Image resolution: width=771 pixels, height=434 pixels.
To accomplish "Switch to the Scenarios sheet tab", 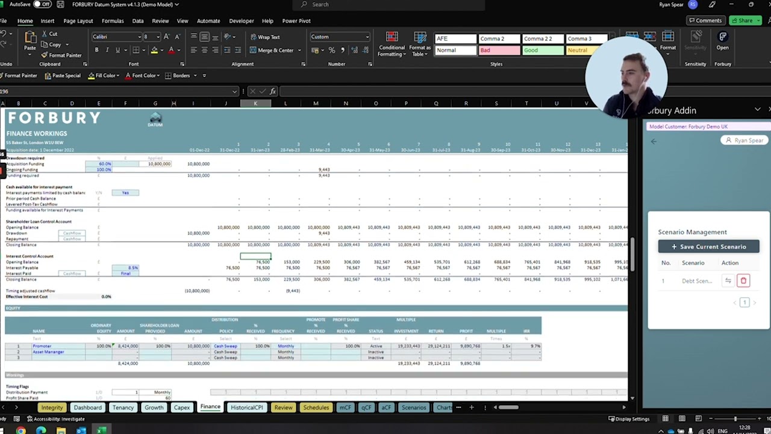I will point(413,407).
